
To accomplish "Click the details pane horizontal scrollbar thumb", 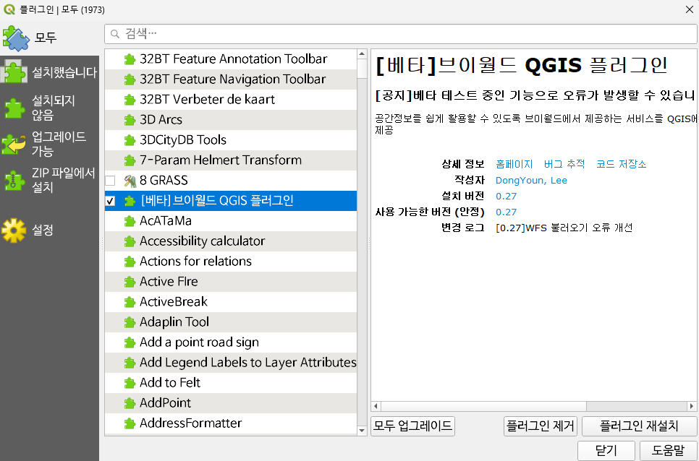I will (483, 406).
